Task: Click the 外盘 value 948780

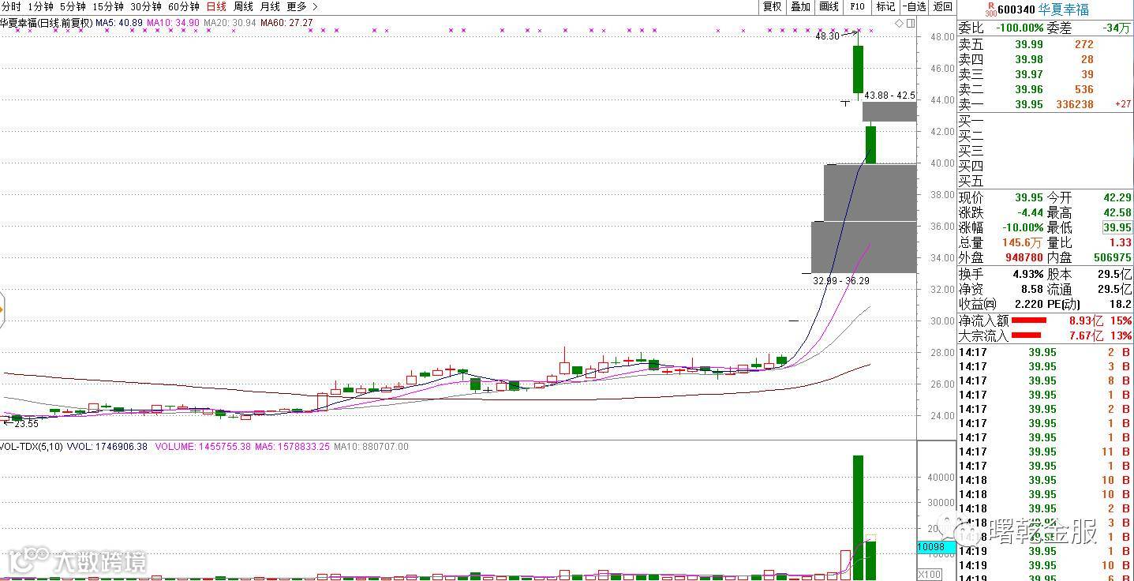Action: click(1024, 257)
